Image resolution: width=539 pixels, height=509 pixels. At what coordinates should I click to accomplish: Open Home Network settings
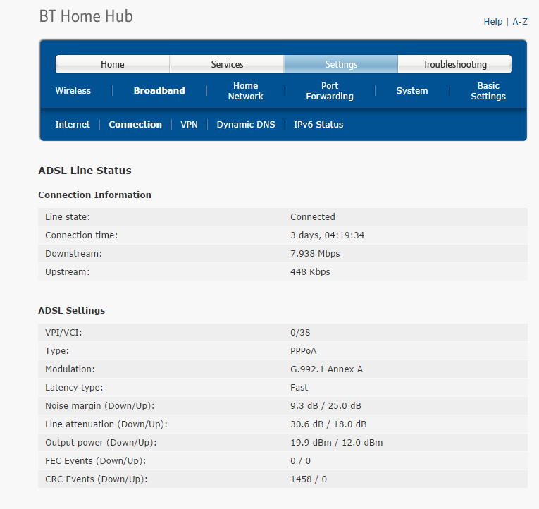[x=245, y=91]
